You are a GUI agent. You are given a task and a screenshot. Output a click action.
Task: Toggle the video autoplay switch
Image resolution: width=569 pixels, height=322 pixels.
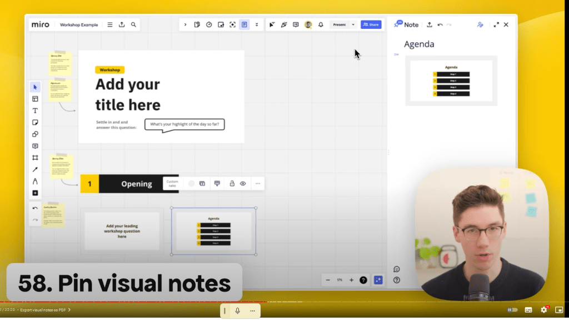pos(512,310)
